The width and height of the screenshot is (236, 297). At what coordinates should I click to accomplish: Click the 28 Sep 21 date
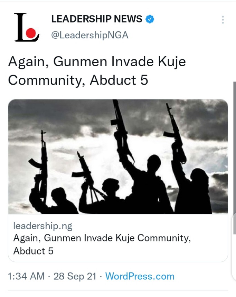click(x=75, y=276)
